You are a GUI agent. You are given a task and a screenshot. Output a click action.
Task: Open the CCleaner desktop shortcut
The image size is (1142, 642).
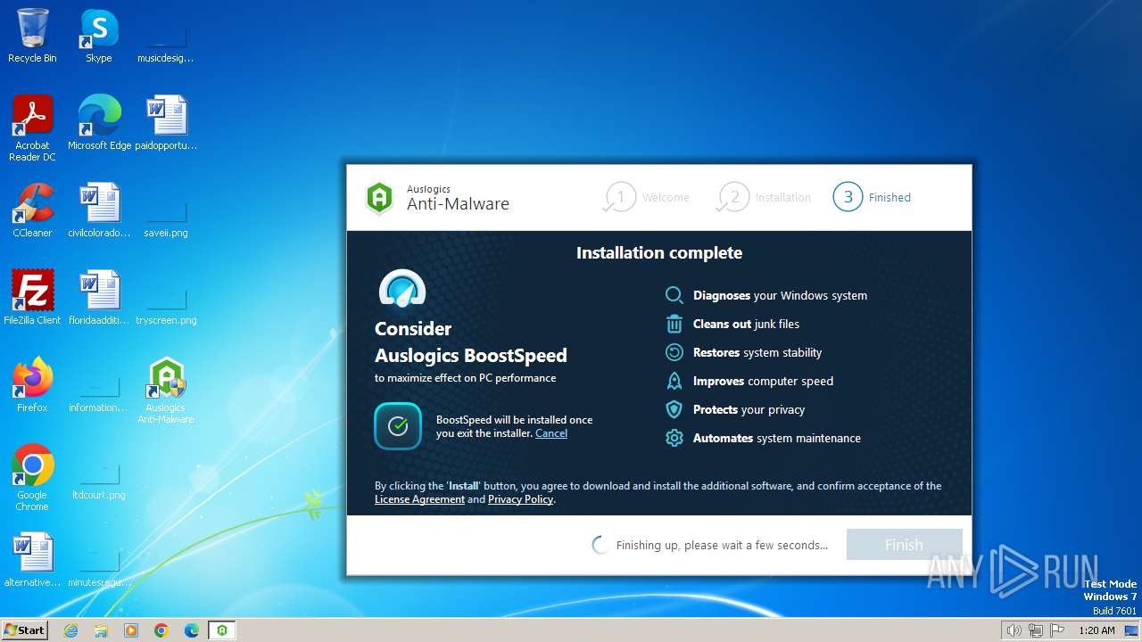tap(32, 210)
